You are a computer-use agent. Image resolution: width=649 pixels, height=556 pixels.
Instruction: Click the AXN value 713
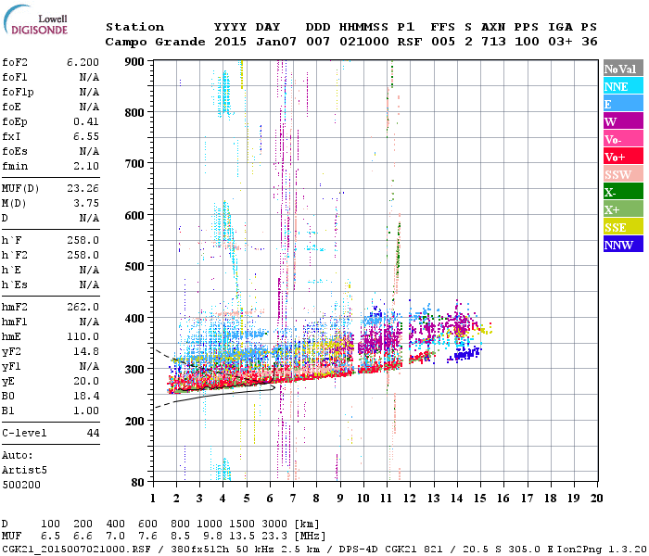[x=493, y=42]
